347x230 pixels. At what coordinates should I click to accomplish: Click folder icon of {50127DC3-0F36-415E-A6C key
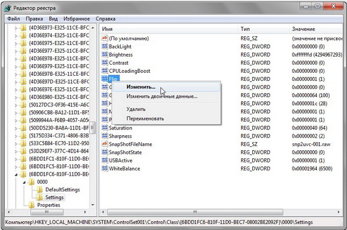point(23,105)
